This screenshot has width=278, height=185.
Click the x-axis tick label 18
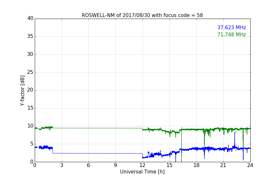point(197,165)
